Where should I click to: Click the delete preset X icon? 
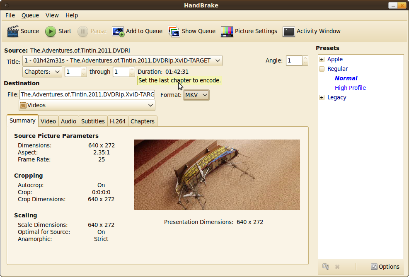point(337,267)
